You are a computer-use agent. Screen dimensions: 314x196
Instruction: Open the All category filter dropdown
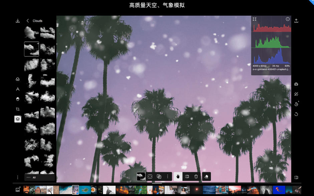pos(39,178)
